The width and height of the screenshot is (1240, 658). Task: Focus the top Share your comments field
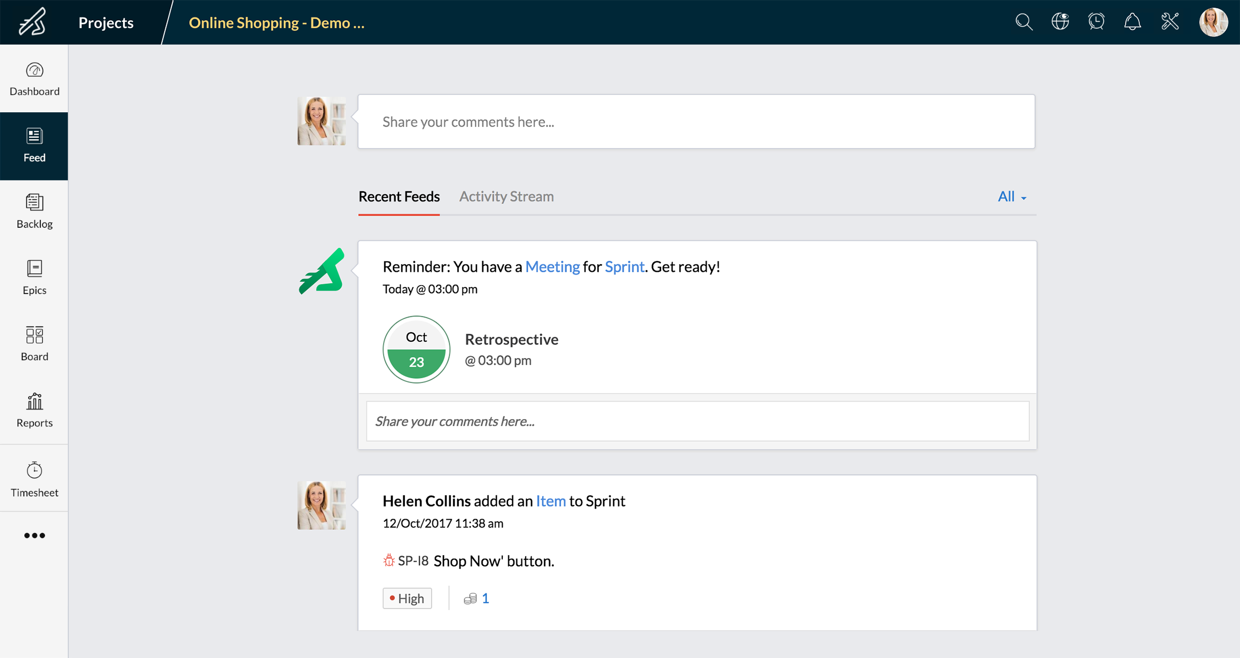pos(696,122)
